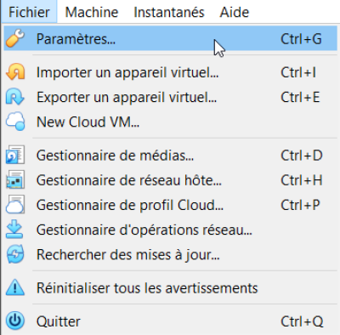340x335 pixels.
Task: Open the Machine menu
Action: [92, 12]
